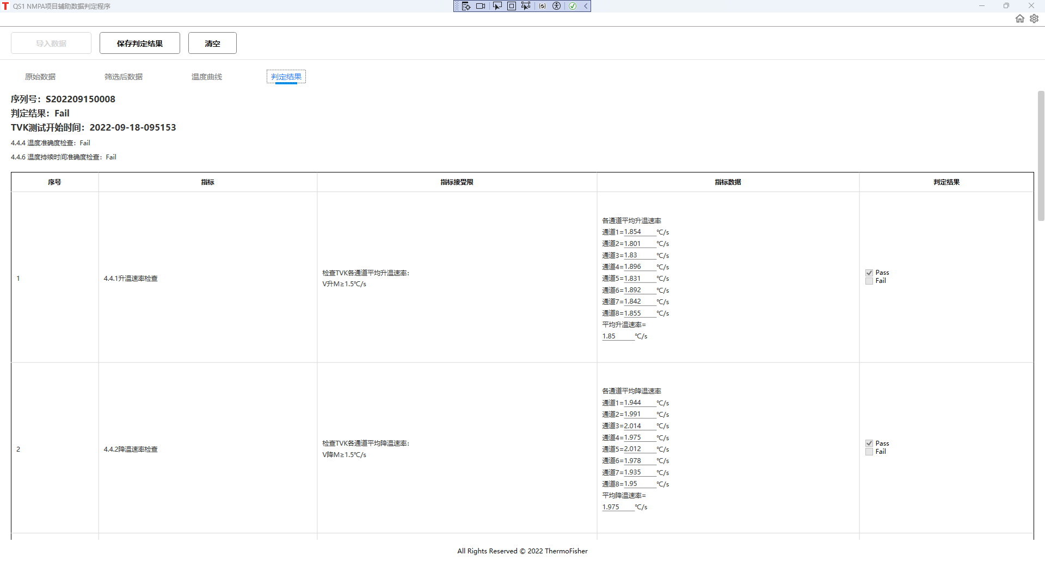
Task: Click 各通道平均降温速率 heading text
Action: click(631, 391)
